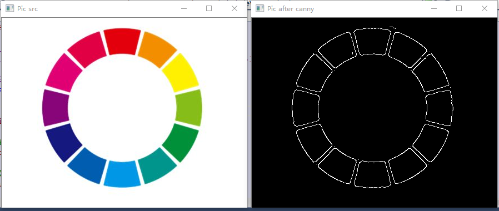Close the Pic after canny window
This screenshot has width=499, height=211.
[x=485, y=8]
